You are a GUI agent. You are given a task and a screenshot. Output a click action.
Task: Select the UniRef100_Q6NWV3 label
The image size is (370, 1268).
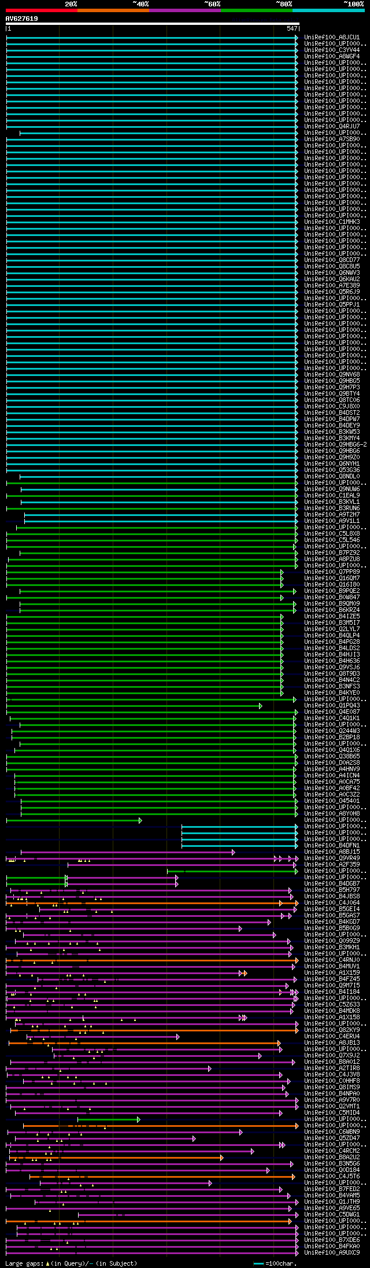tap(332, 272)
